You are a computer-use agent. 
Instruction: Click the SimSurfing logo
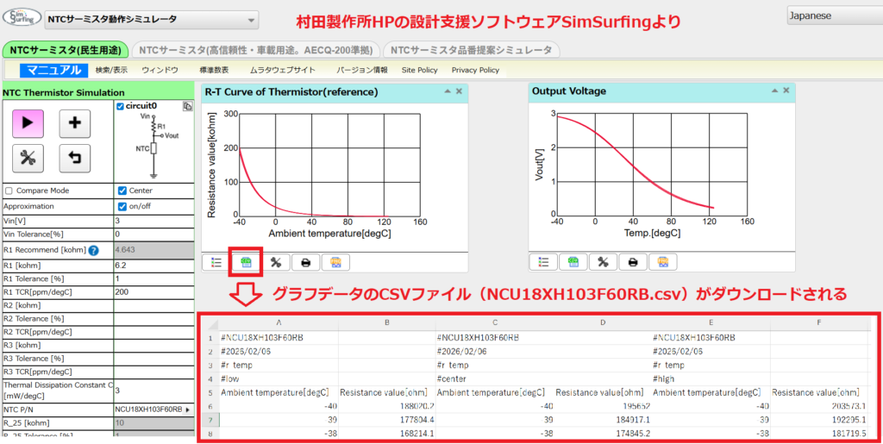22,19
